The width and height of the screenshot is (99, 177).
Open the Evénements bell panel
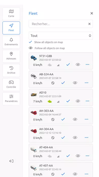point(11,42)
